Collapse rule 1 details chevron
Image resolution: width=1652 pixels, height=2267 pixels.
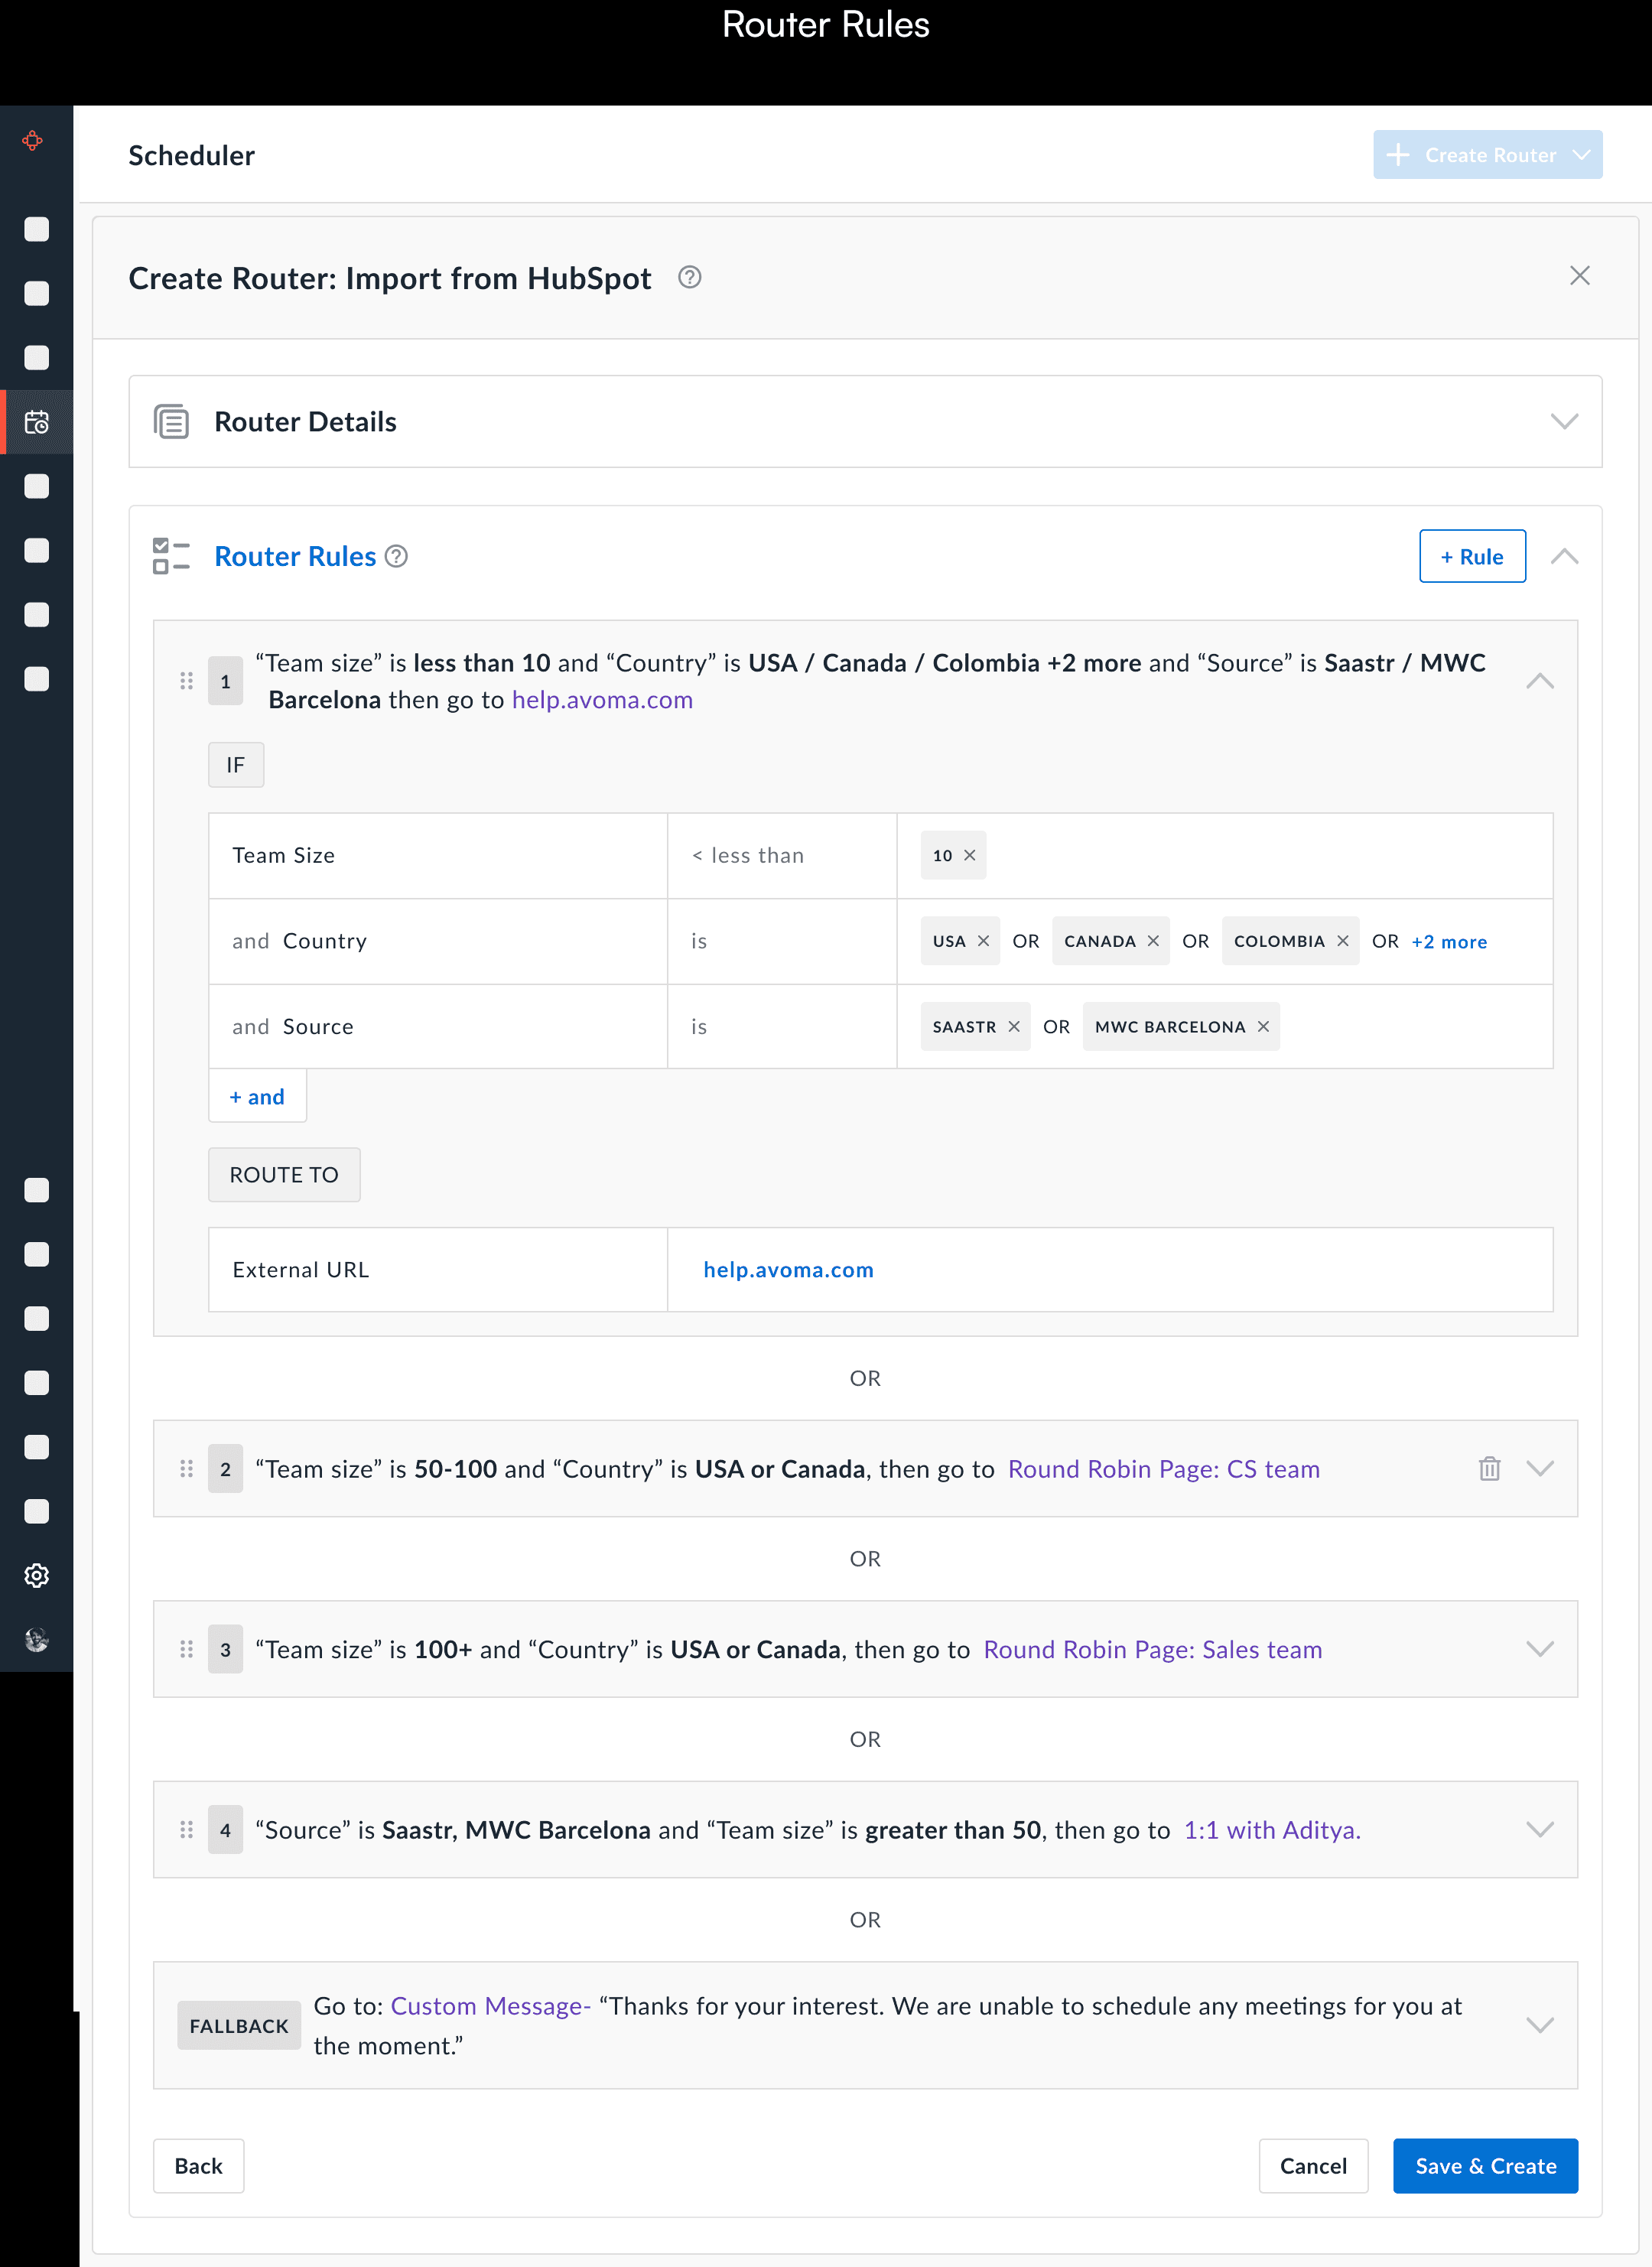click(x=1539, y=681)
